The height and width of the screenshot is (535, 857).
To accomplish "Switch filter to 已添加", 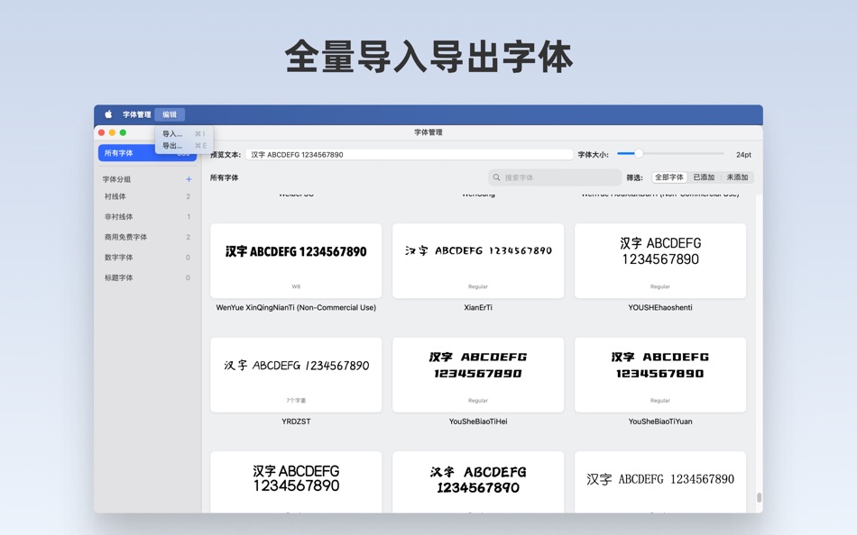I will pos(705,177).
